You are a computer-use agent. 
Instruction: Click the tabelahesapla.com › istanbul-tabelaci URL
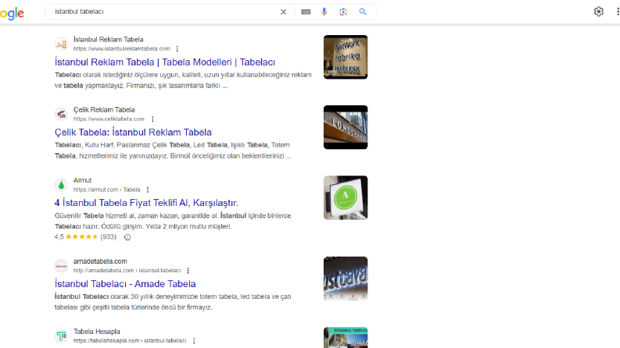[130, 341]
